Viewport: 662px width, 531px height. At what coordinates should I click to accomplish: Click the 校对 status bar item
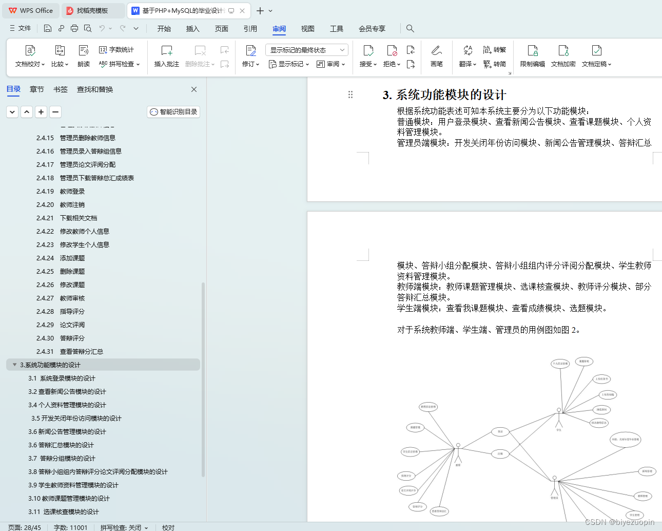168,527
